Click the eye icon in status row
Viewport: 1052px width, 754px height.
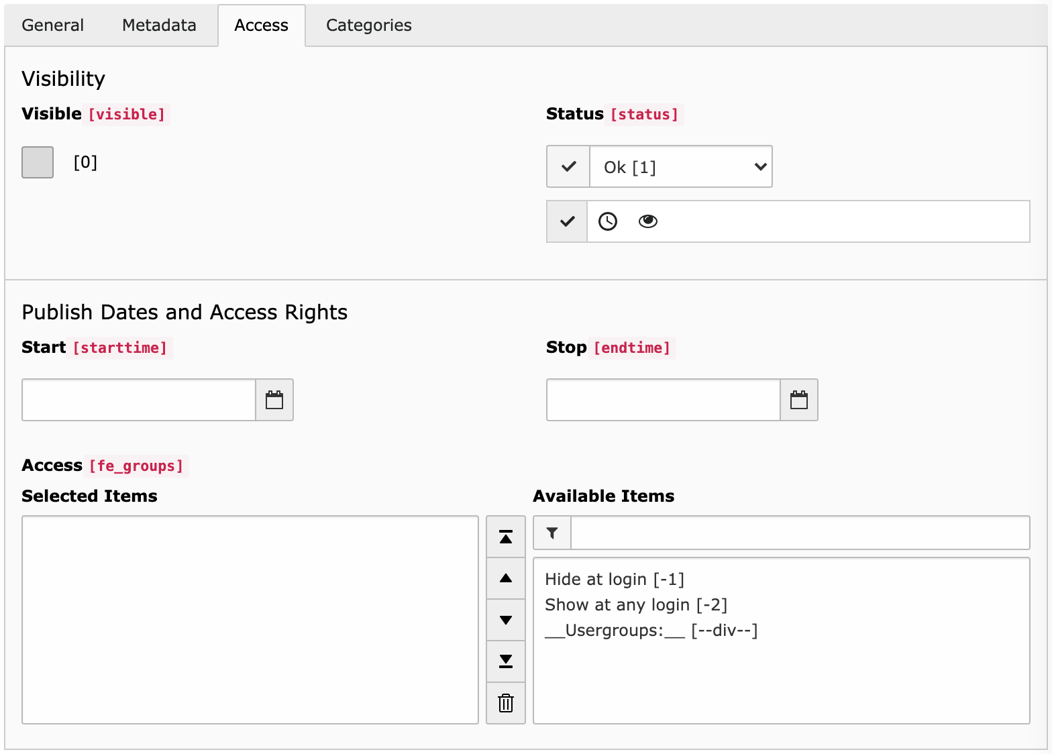tap(647, 221)
